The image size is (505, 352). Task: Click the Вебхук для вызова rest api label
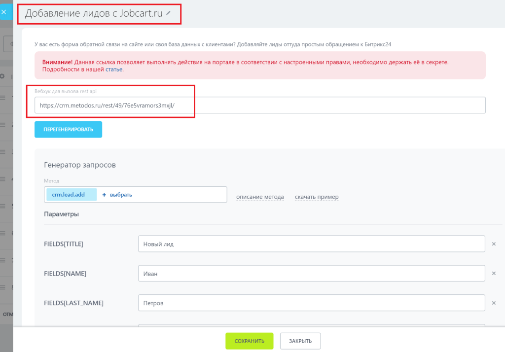66,92
